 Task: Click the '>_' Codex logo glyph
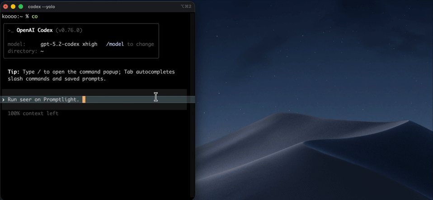click(10, 31)
